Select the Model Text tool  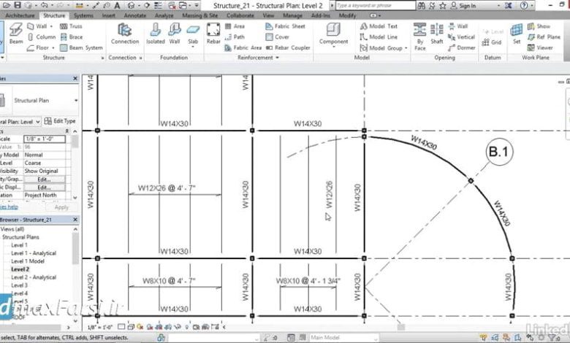click(379, 26)
